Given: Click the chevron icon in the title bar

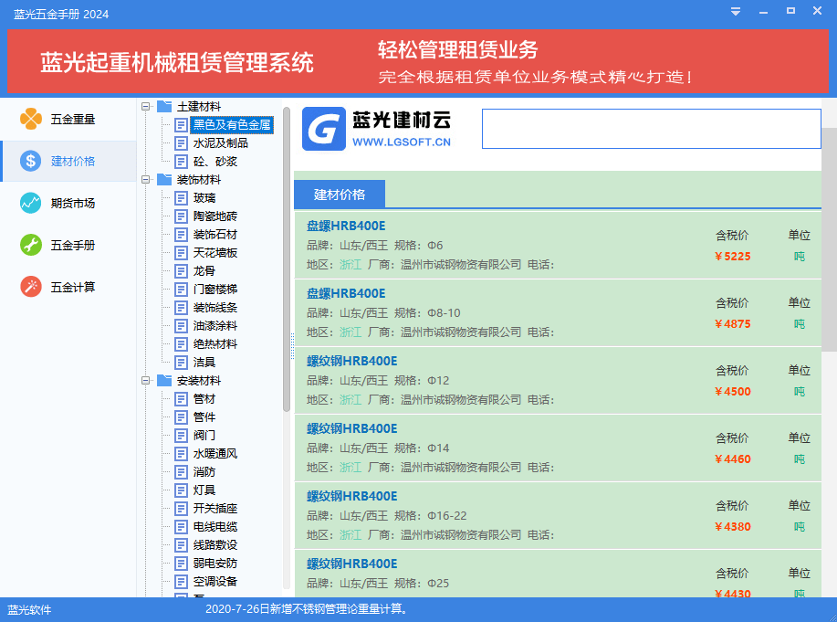Looking at the screenshot, I should click(736, 11).
